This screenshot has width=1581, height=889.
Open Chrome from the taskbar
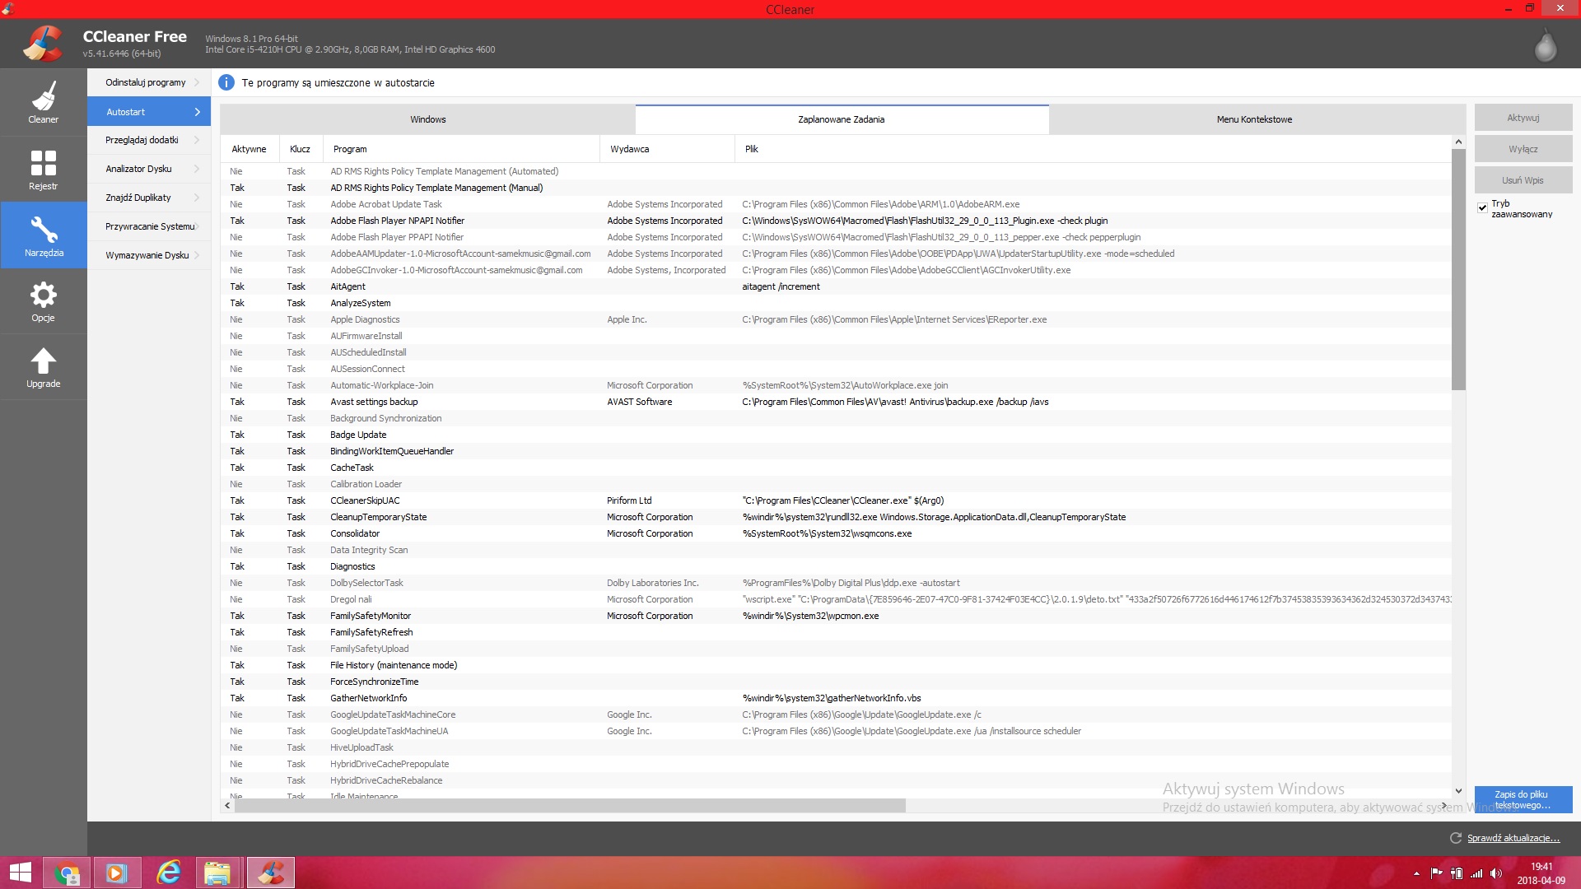tap(67, 873)
